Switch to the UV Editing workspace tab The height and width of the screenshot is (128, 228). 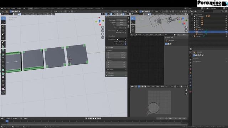point(51,9)
